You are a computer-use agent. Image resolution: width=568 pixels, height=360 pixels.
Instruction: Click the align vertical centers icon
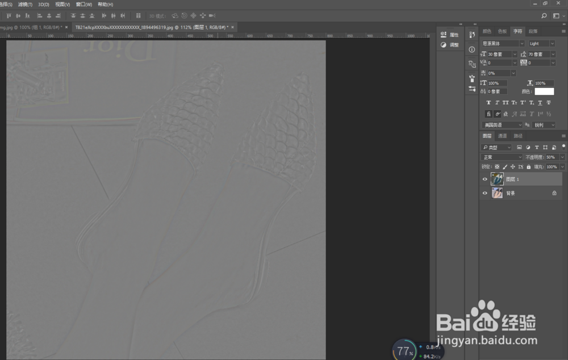pos(18,15)
